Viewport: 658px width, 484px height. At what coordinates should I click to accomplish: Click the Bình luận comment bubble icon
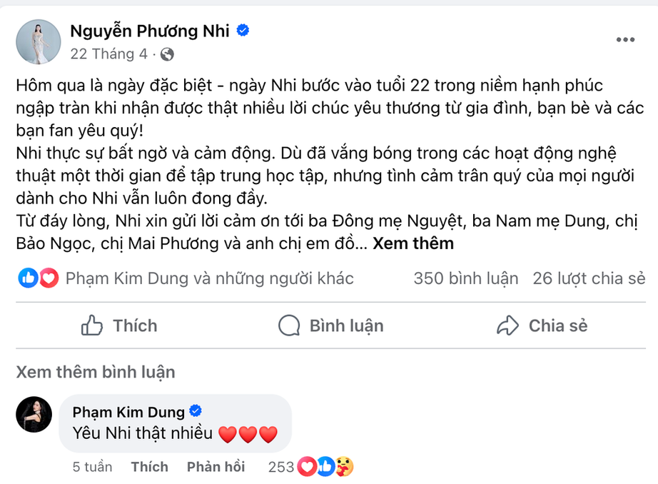coord(288,326)
